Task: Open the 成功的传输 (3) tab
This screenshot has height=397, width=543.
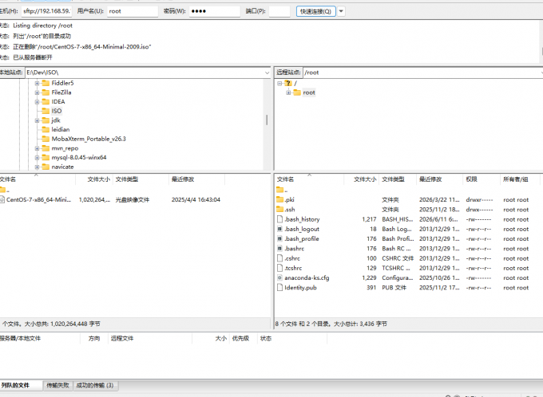Action: coord(95,385)
